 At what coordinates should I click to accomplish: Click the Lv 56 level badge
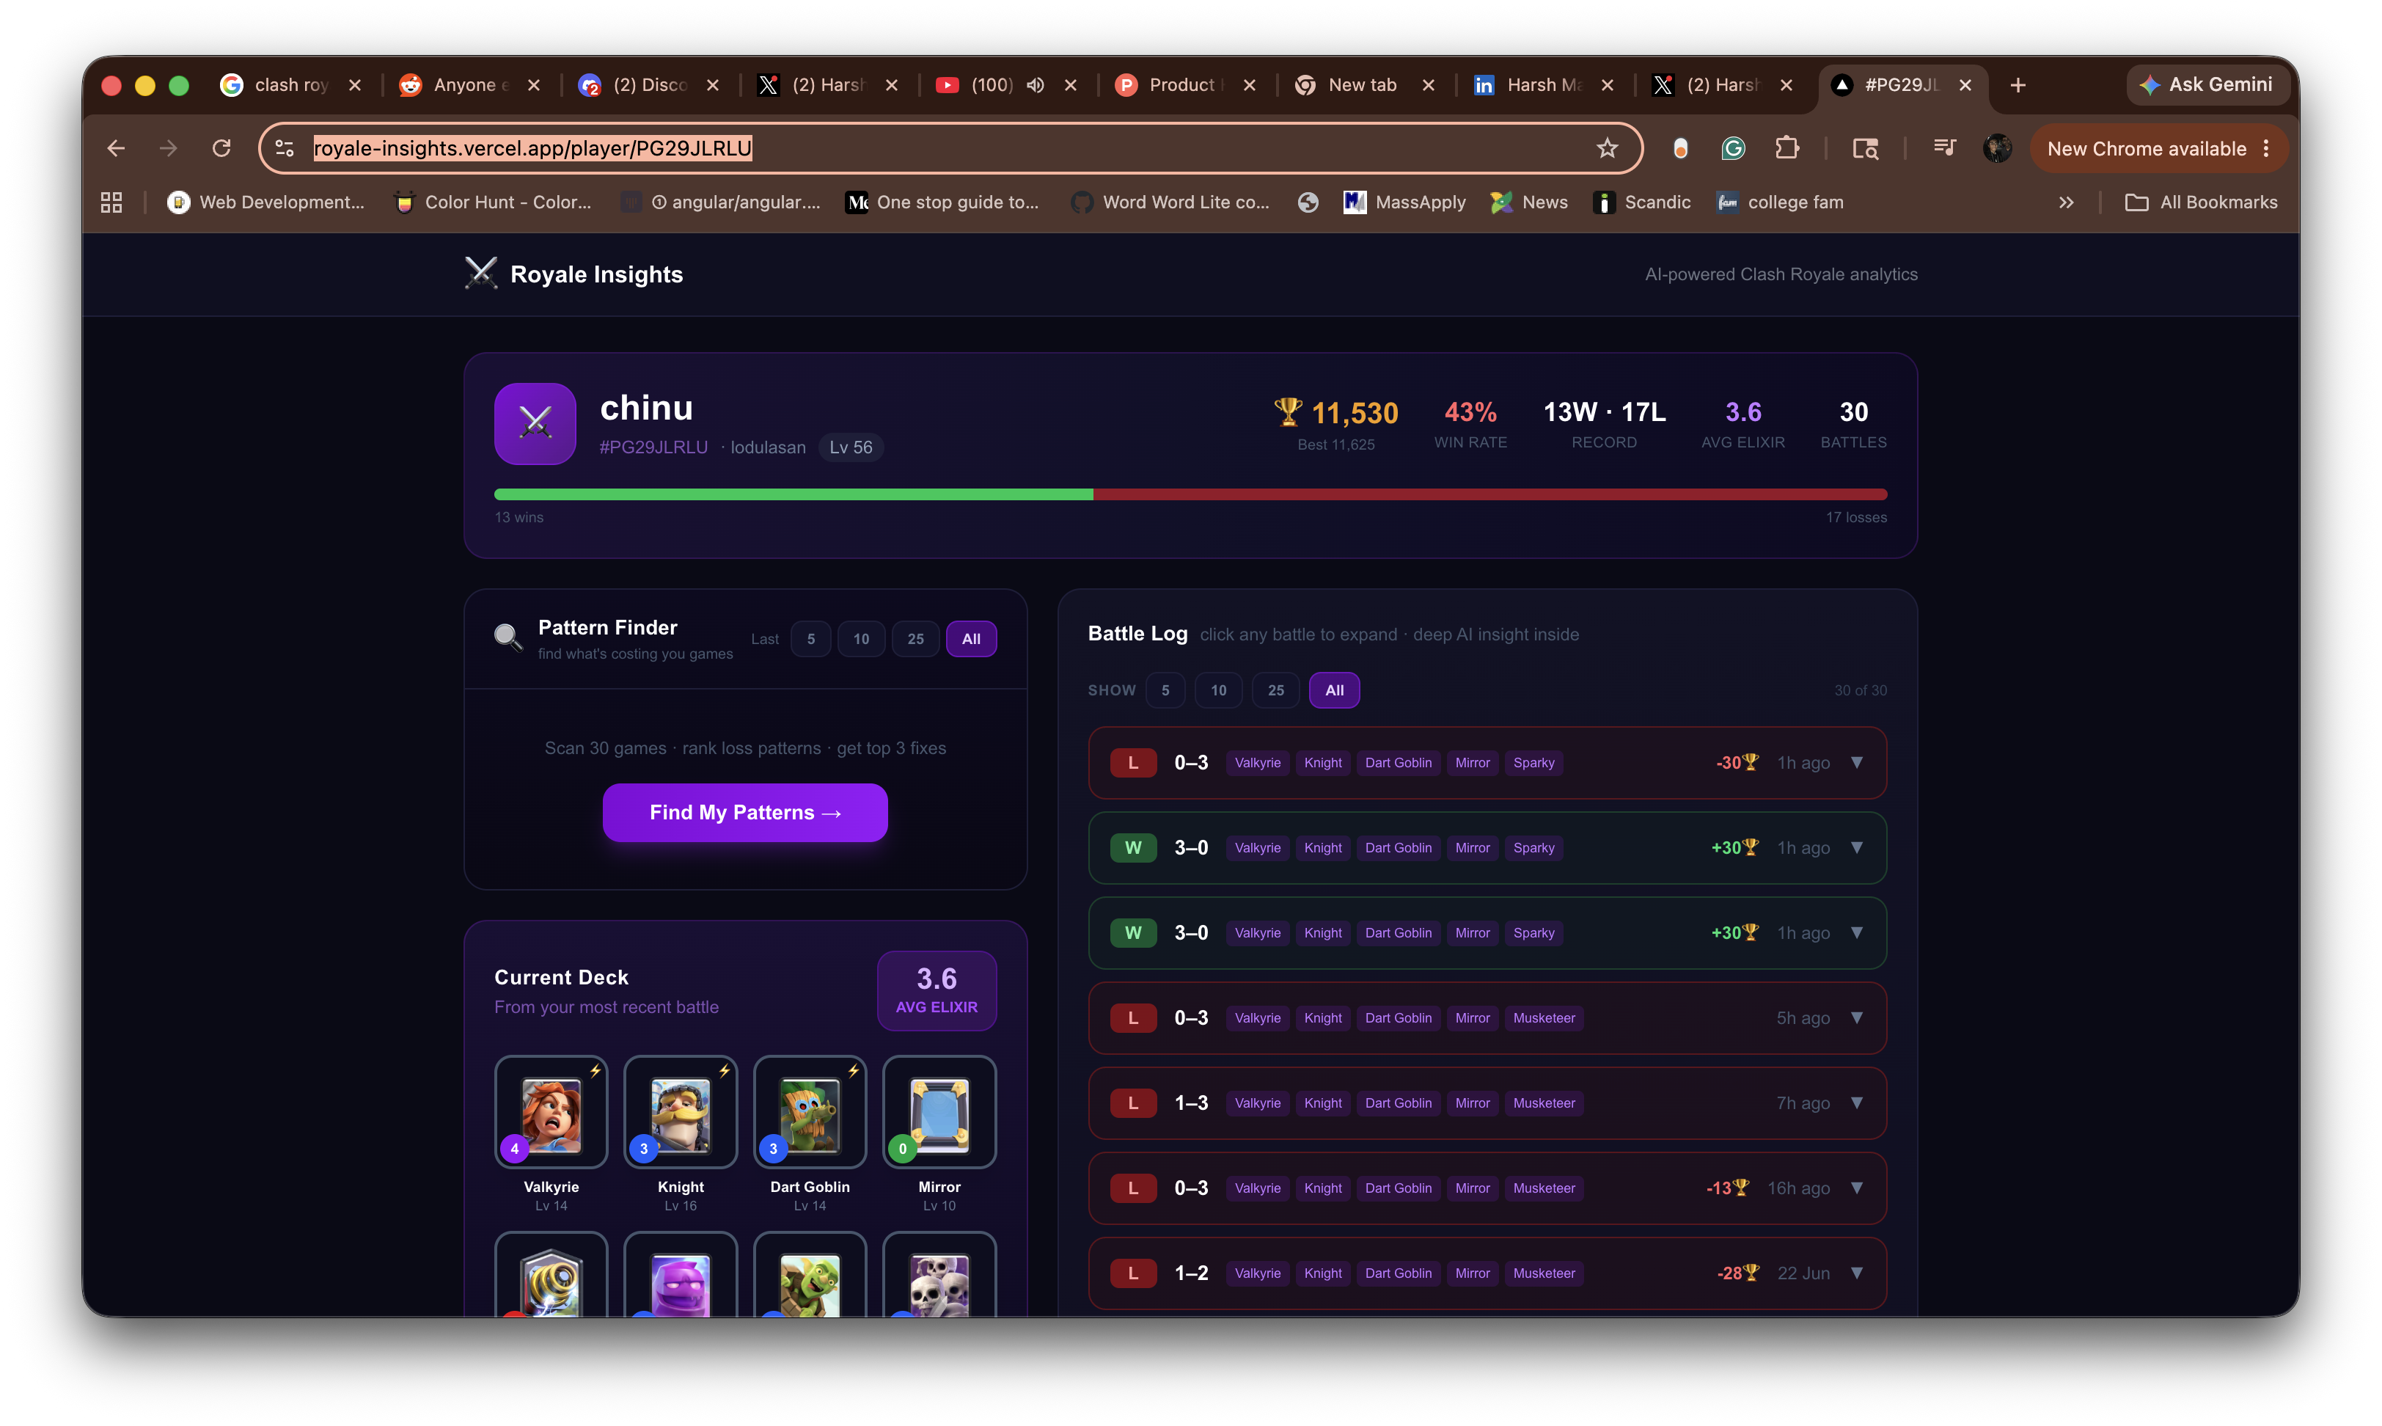pos(851,447)
